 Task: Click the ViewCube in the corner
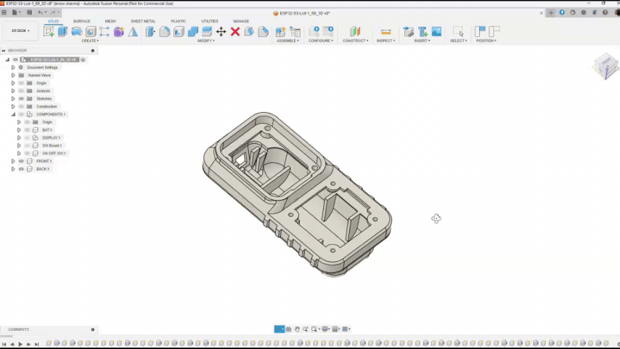tap(605, 66)
